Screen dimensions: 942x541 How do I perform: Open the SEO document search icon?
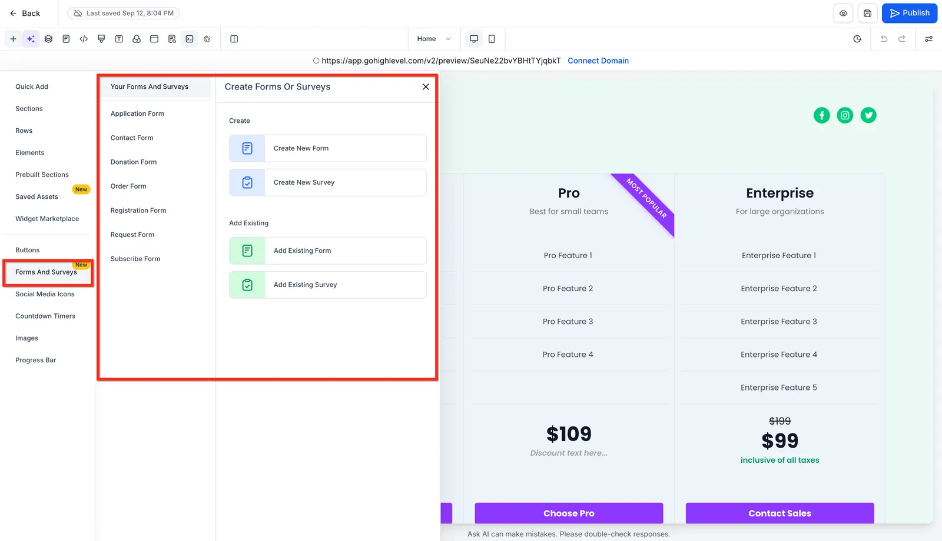[172, 39]
